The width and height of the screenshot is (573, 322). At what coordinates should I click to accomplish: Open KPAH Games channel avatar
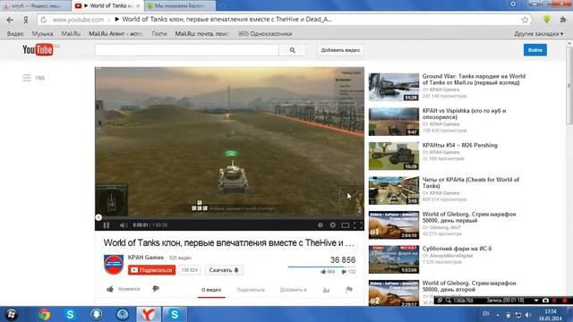tap(114, 265)
